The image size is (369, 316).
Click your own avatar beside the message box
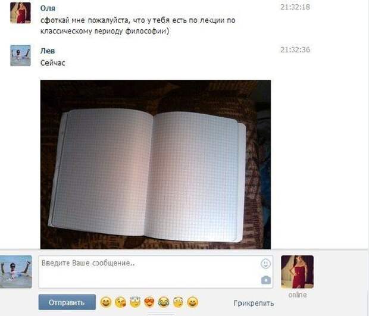point(15,272)
